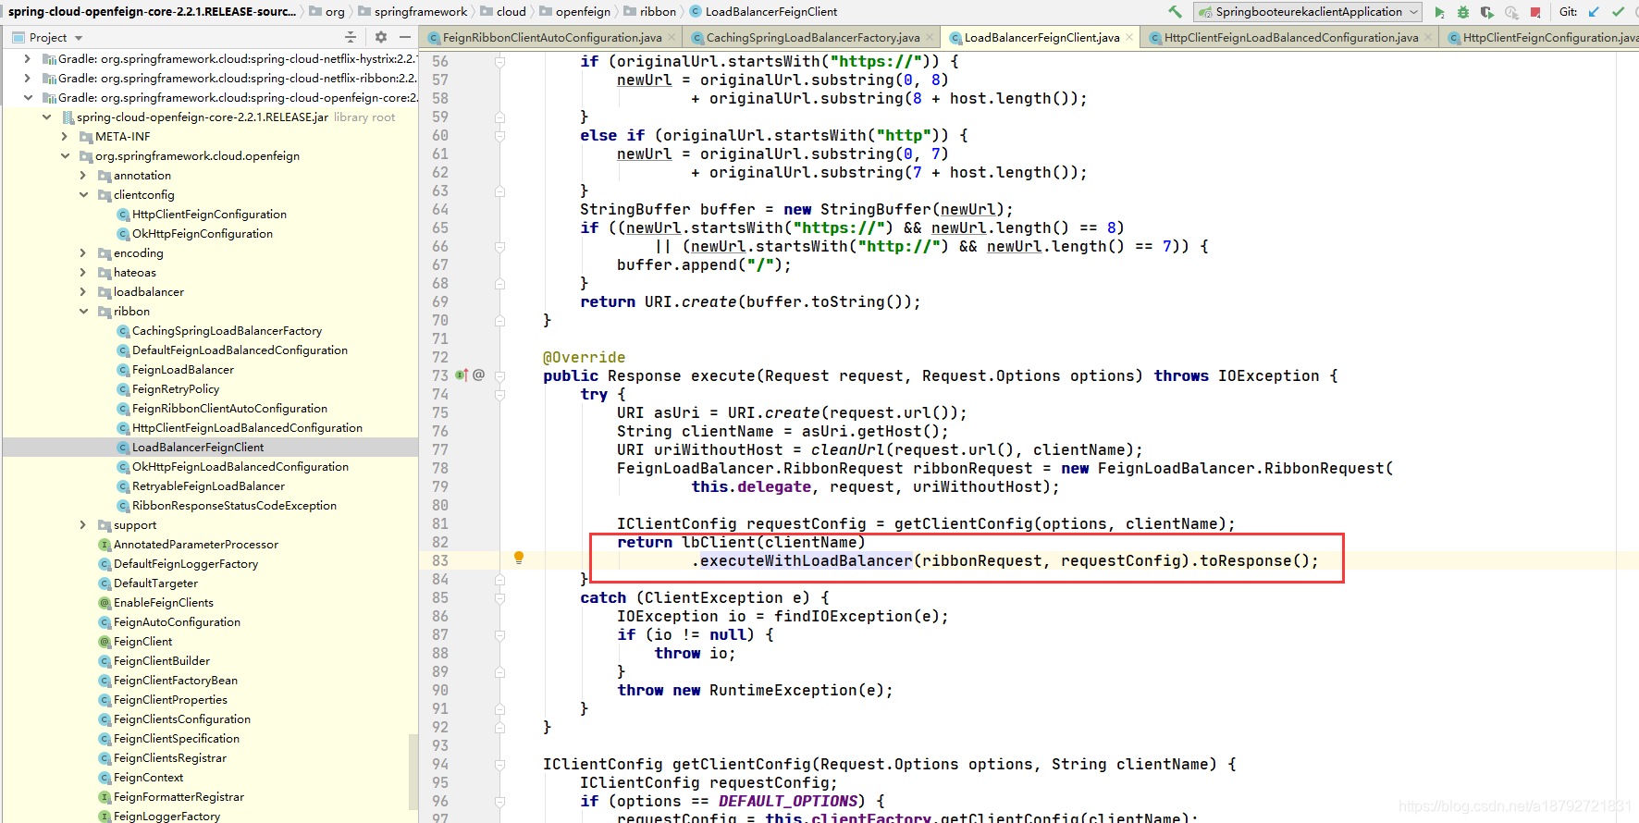This screenshot has width=1639, height=823.
Task: Expand the annotation package
Action: click(83, 175)
